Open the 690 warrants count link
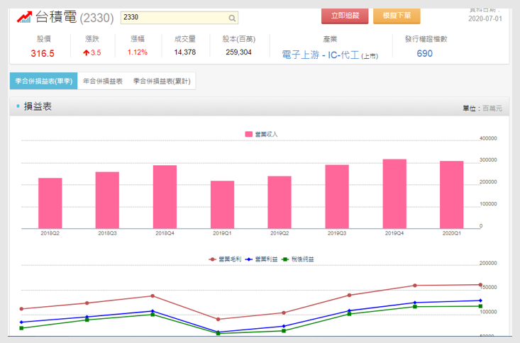The image size is (520, 343). (x=424, y=53)
